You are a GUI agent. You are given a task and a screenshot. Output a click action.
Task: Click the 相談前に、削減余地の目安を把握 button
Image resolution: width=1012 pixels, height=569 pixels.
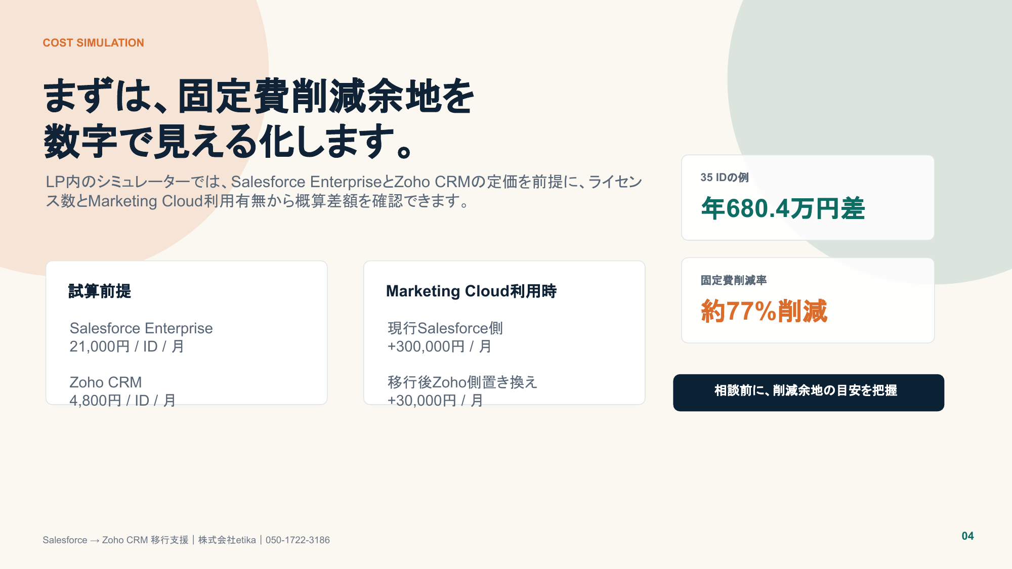(x=808, y=392)
